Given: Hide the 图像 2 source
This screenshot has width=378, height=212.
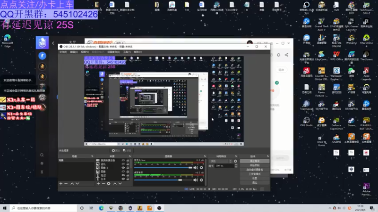Looking at the screenshot, I should [123, 168].
